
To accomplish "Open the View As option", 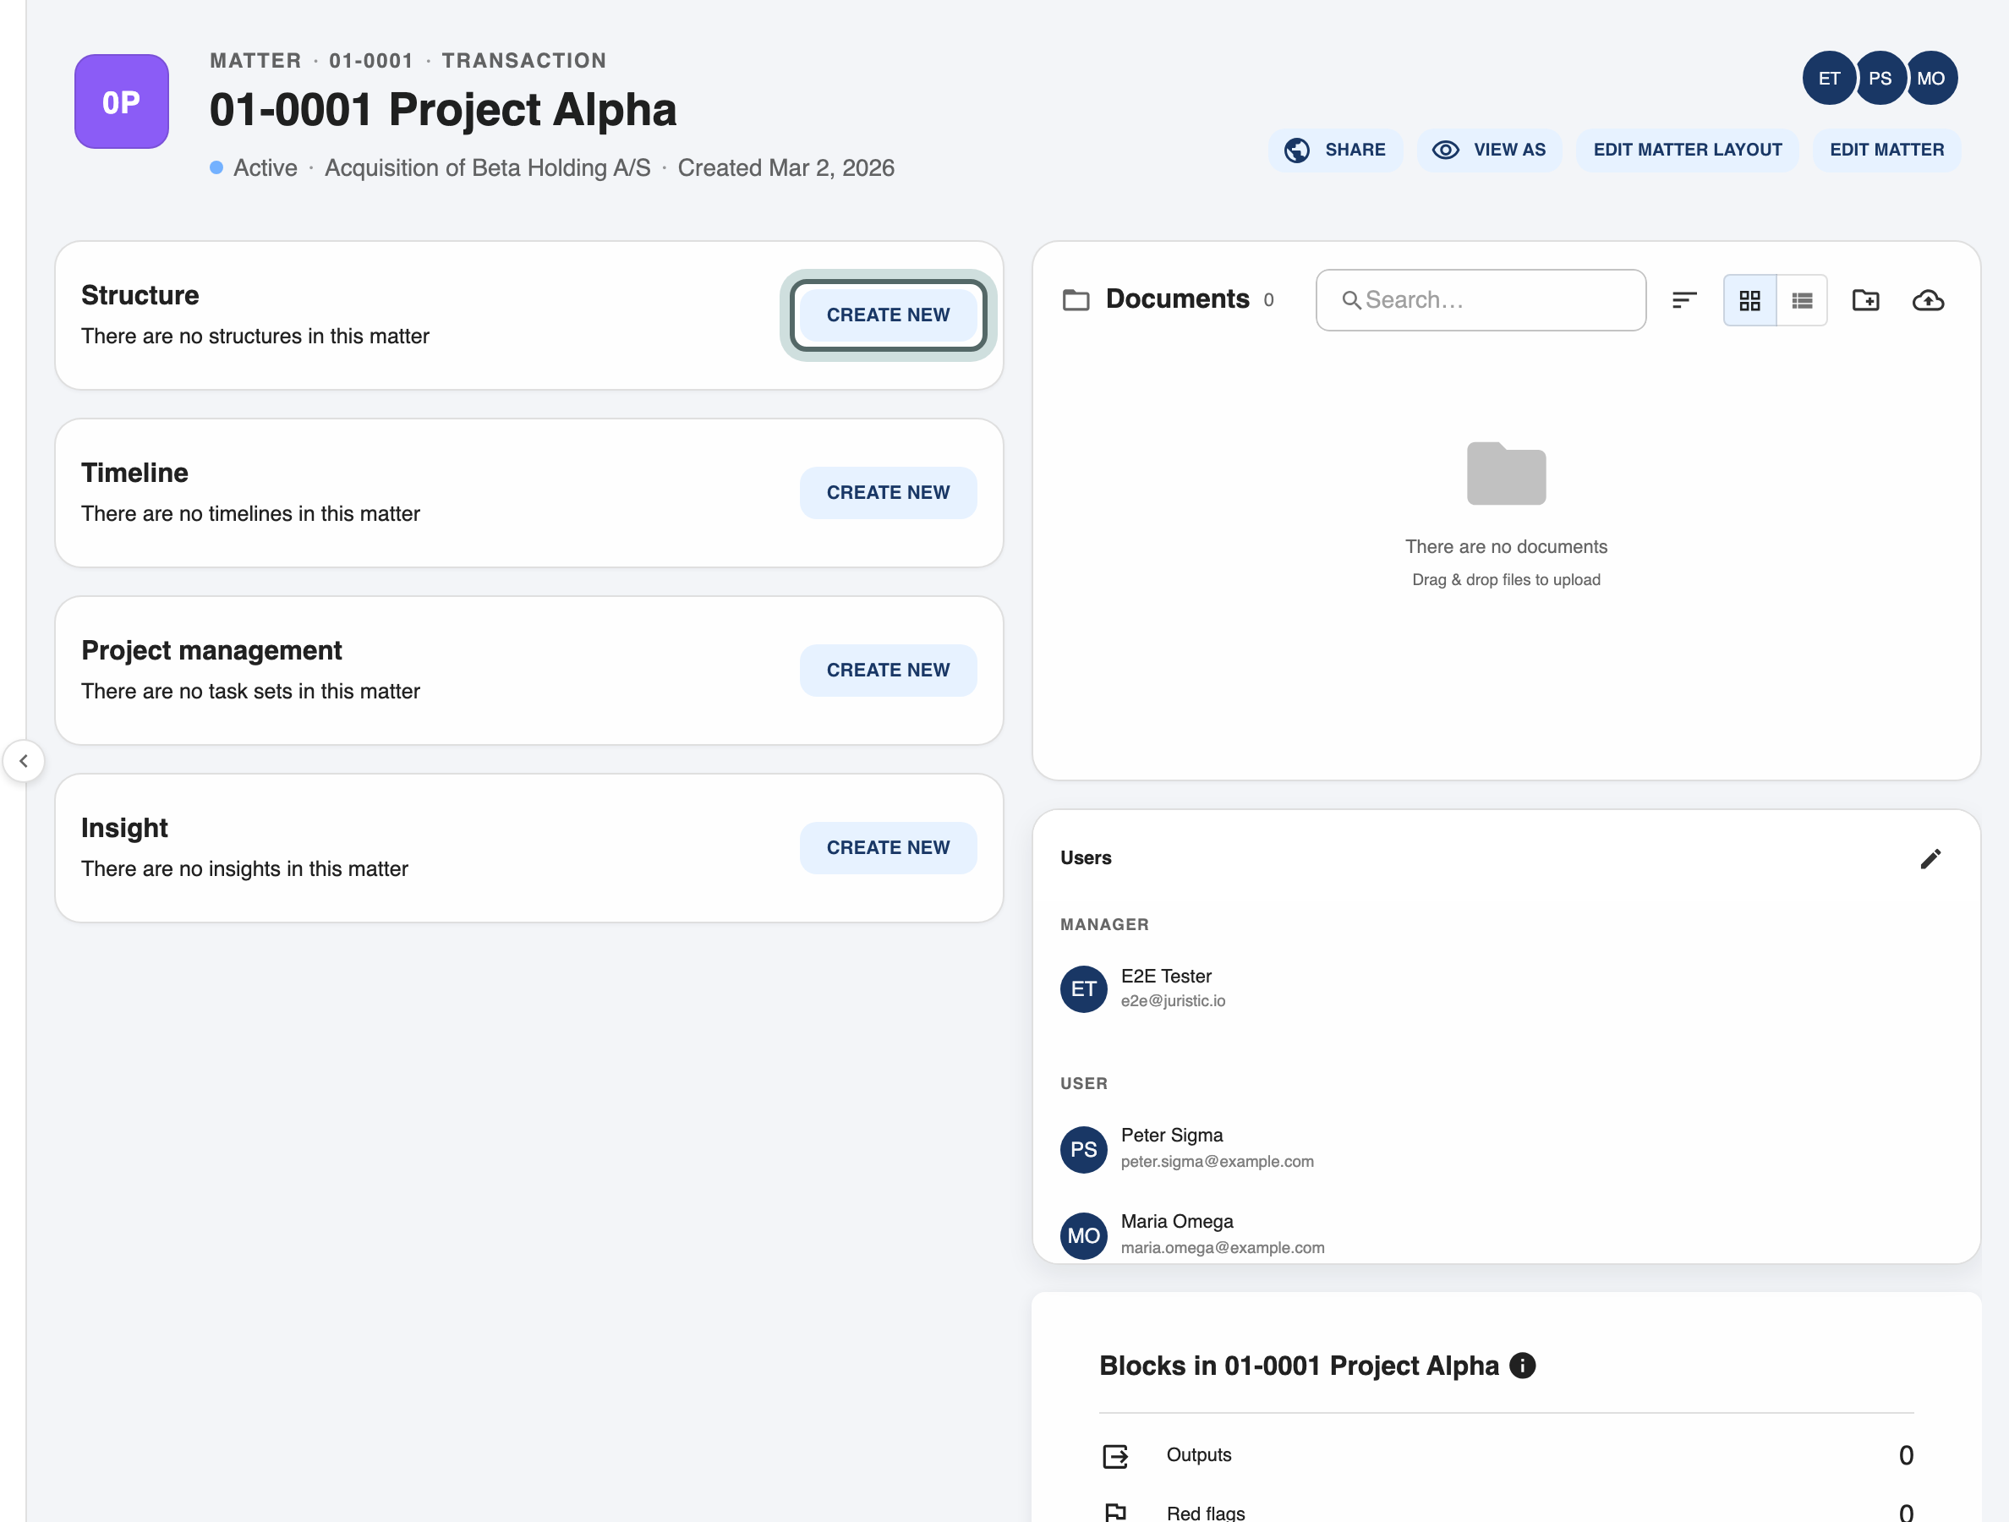I will point(1490,150).
